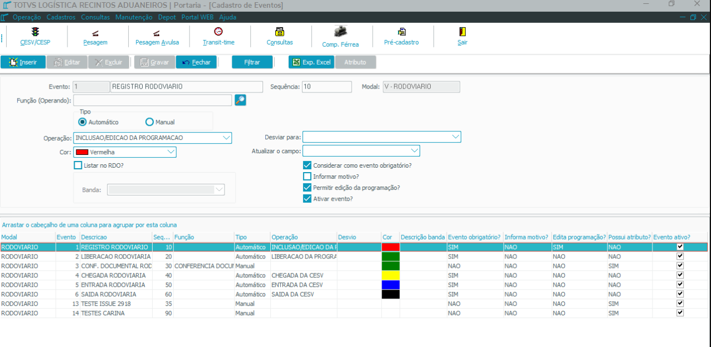Select the TESTES CARINA description cell
Viewport: 711px width, 347px height.
tap(116, 313)
